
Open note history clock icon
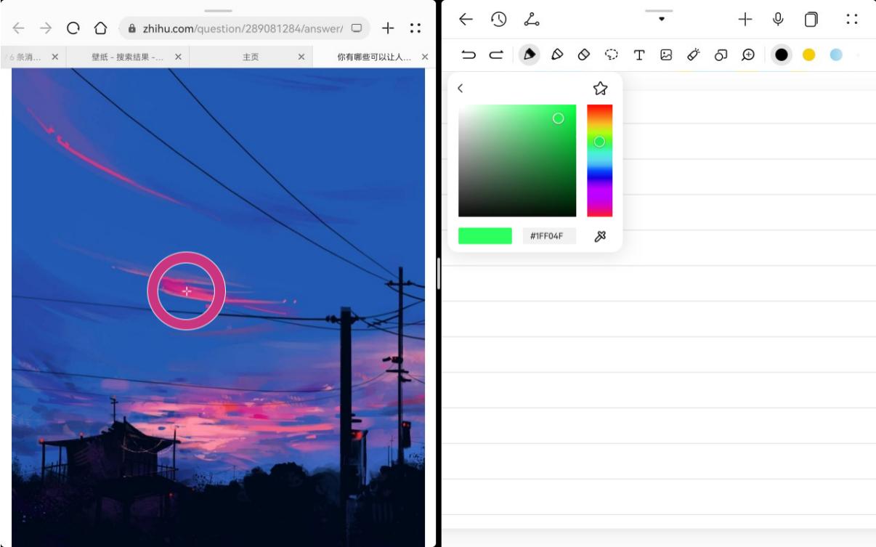[x=498, y=20]
